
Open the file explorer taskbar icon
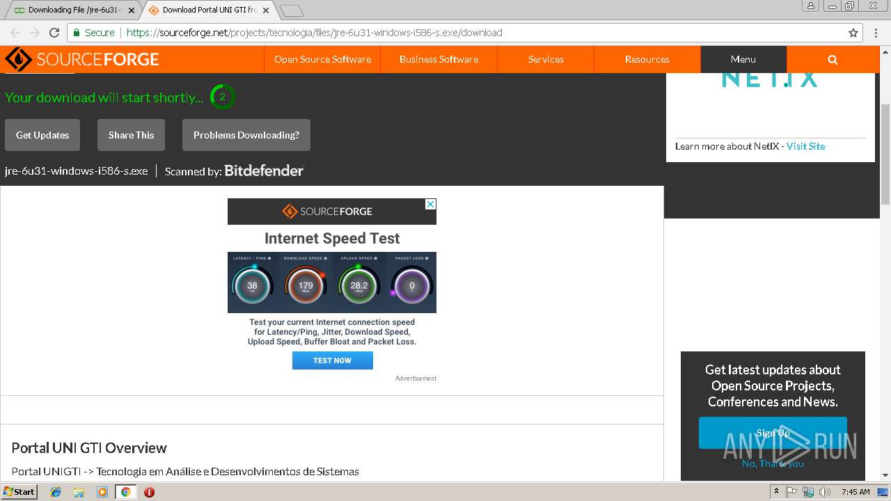[79, 492]
